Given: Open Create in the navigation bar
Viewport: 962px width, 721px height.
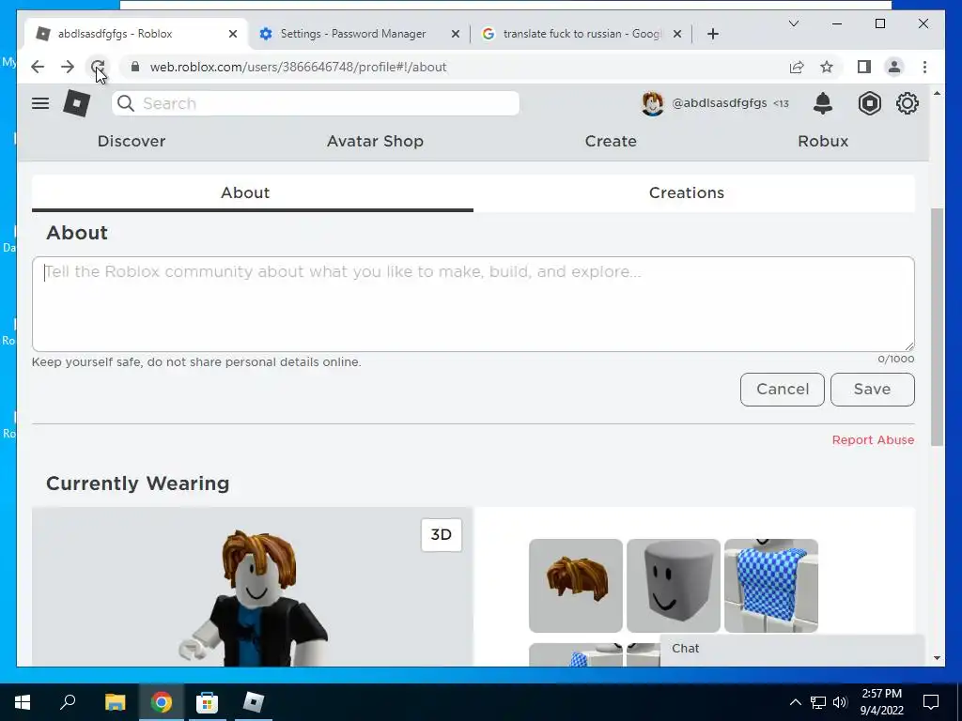Looking at the screenshot, I should [x=611, y=141].
